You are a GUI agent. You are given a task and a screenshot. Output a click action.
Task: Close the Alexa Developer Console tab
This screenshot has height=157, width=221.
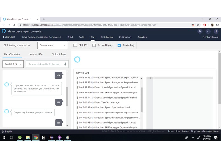click(x=38, y=19)
